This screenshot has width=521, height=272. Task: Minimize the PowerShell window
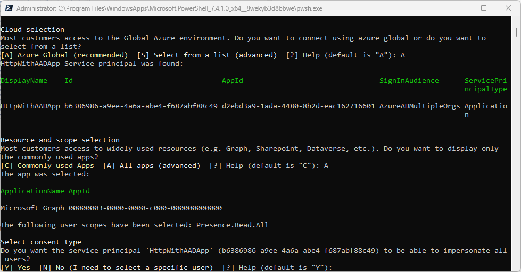pyautogui.click(x=459, y=8)
